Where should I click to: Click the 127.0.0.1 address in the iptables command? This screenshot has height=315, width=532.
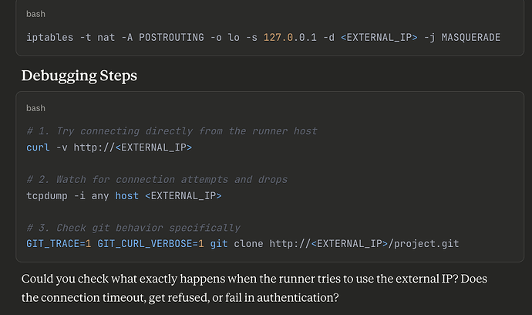coord(287,38)
